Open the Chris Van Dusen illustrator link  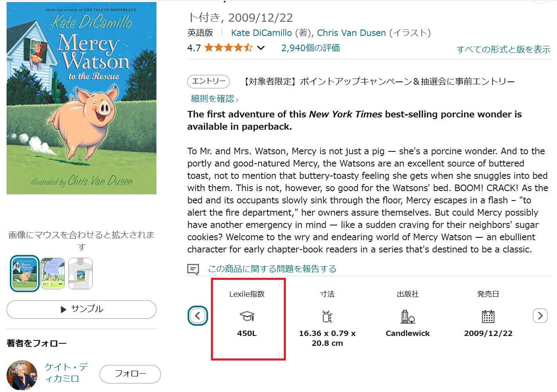pyautogui.click(x=351, y=33)
